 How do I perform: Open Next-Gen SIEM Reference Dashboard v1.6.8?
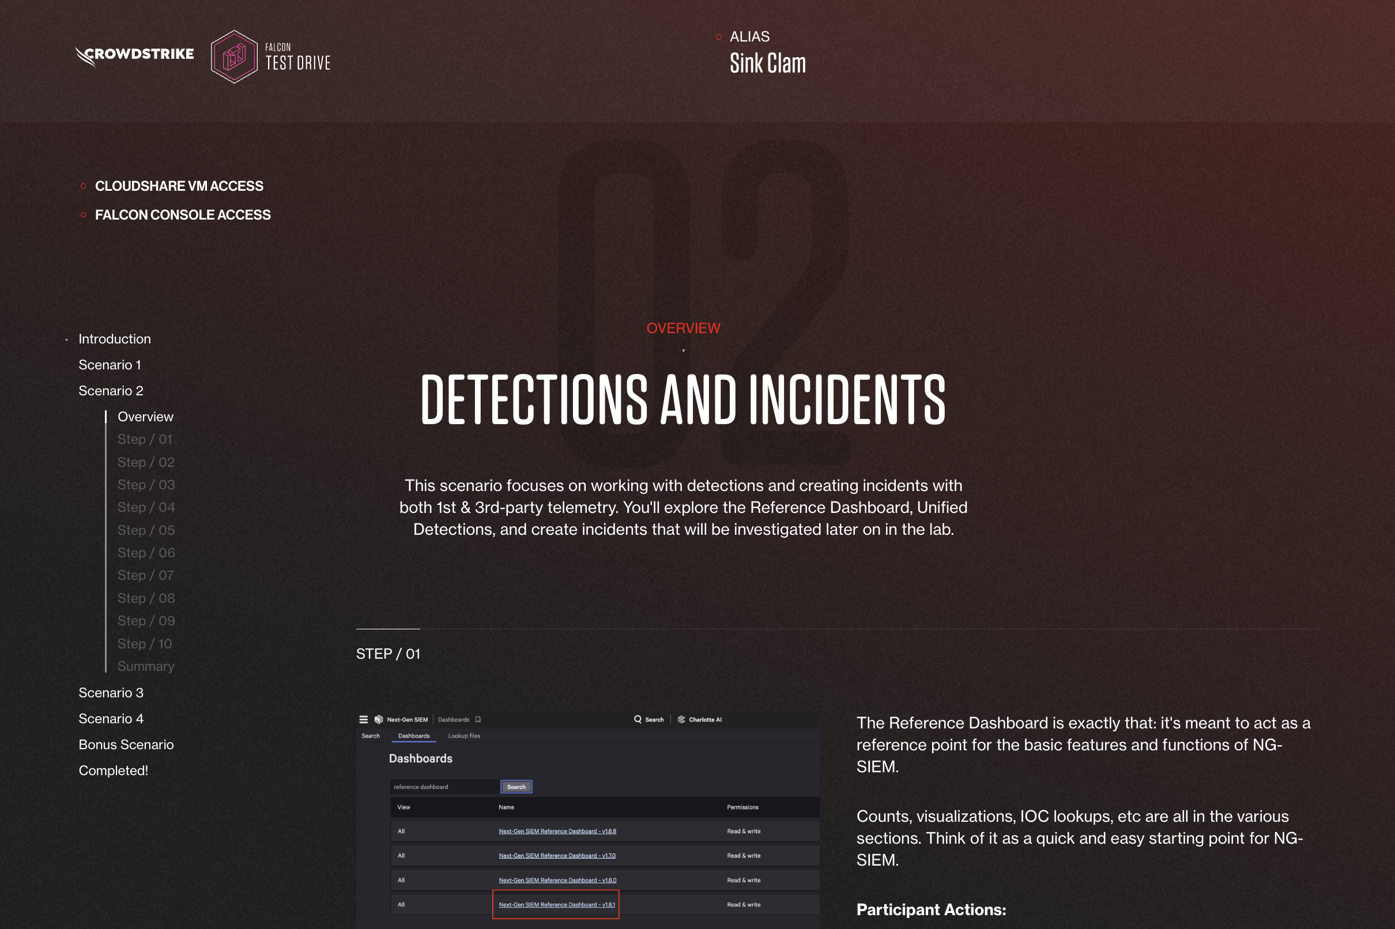click(557, 831)
